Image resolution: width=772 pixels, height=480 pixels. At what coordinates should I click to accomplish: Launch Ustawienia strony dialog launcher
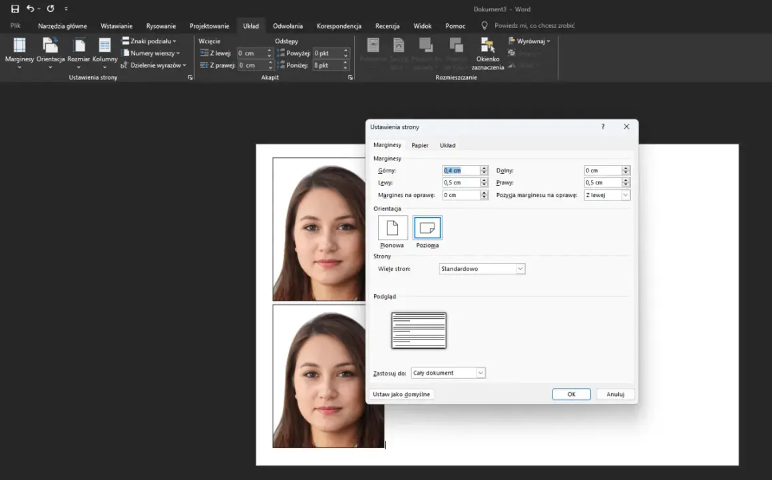190,78
